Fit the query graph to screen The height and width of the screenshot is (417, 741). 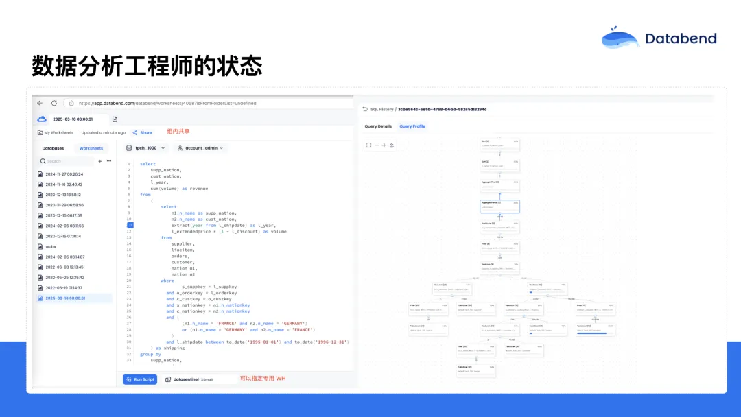click(x=368, y=145)
